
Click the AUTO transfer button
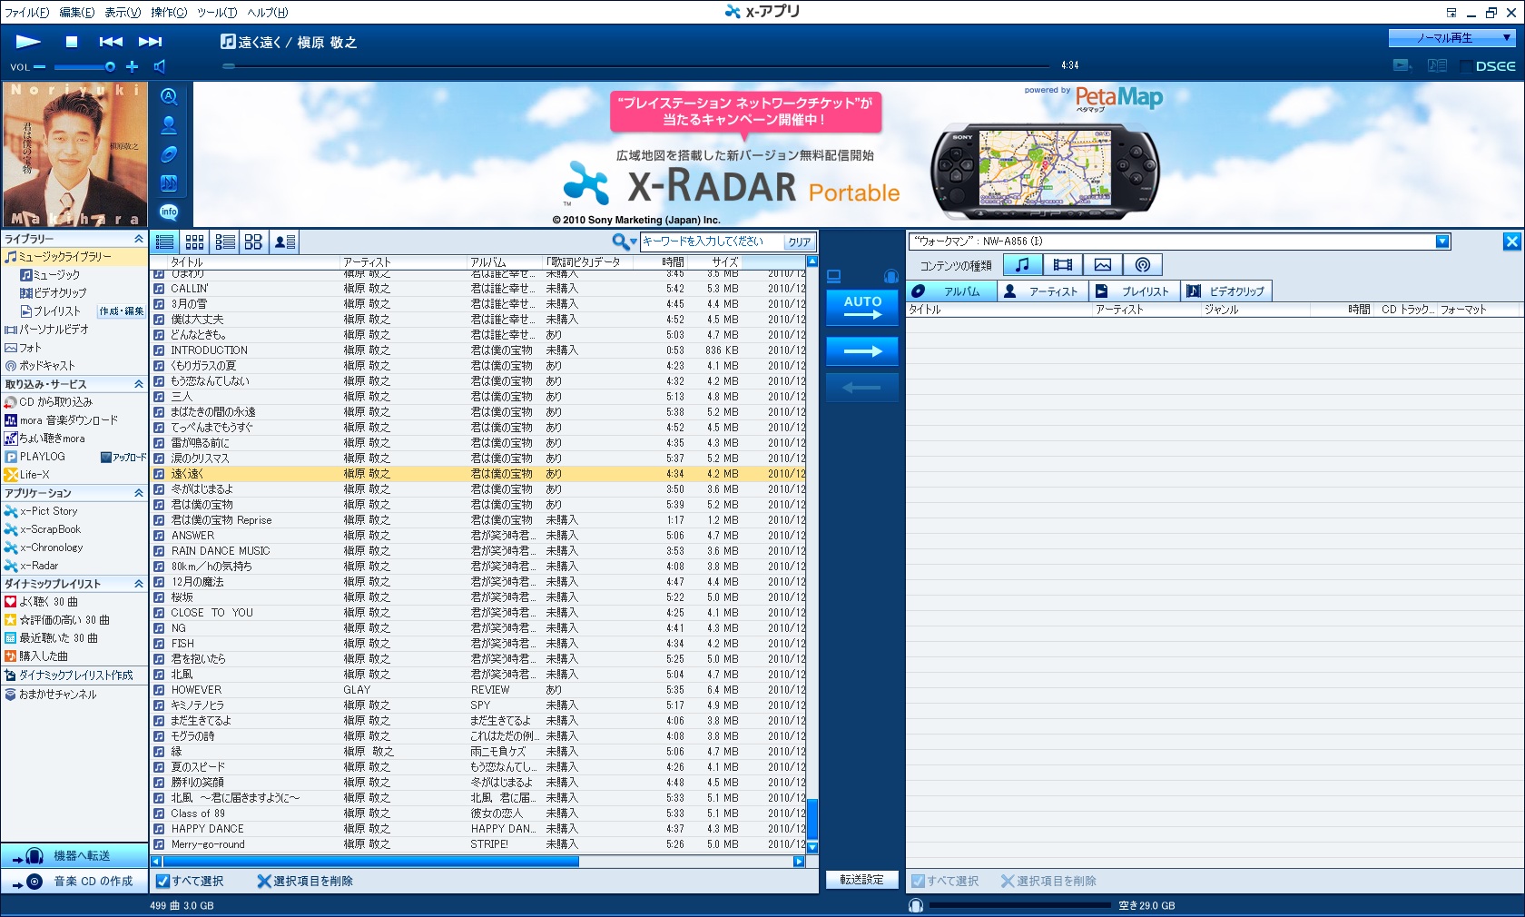click(862, 308)
